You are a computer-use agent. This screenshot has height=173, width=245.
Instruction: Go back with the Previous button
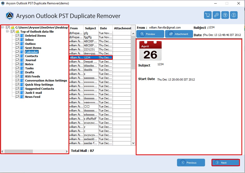pos(191,163)
